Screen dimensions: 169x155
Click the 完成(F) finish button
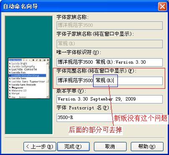tap(73, 147)
